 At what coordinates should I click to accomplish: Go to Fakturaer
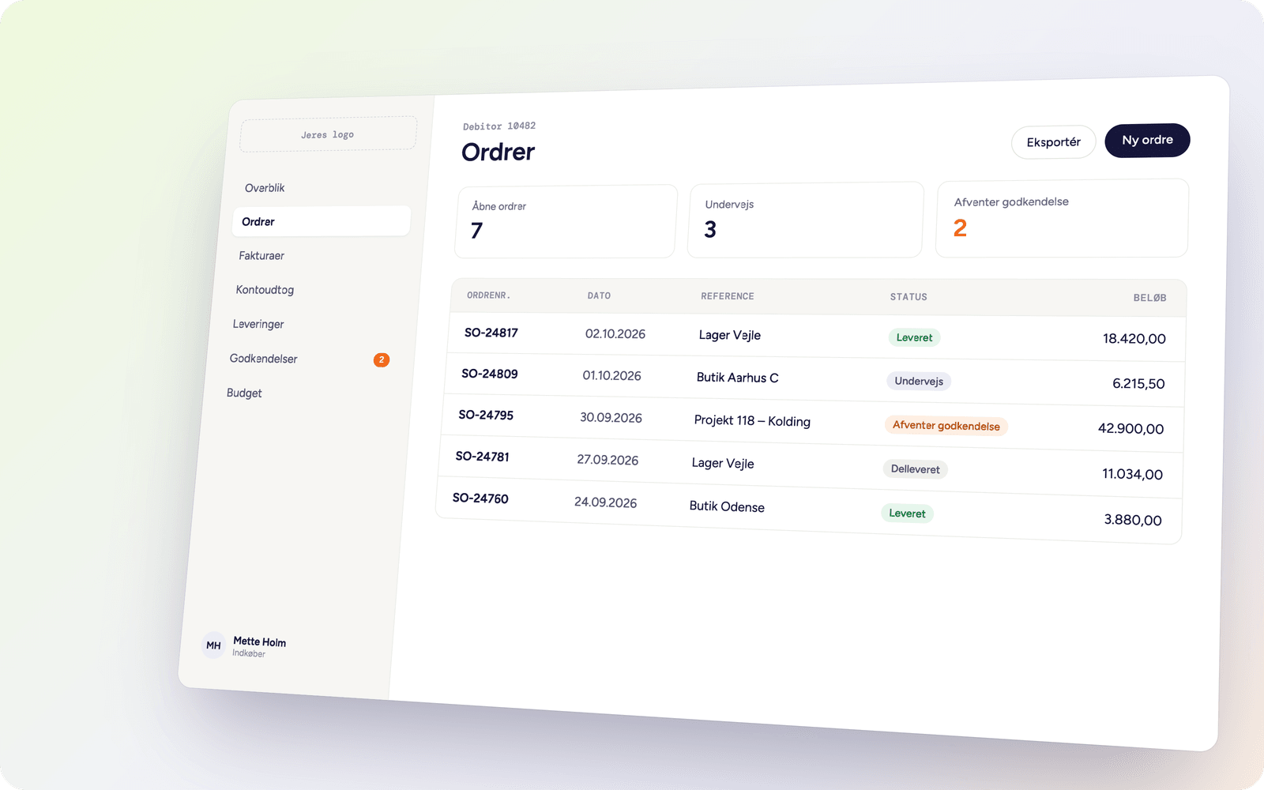click(x=261, y=256)
